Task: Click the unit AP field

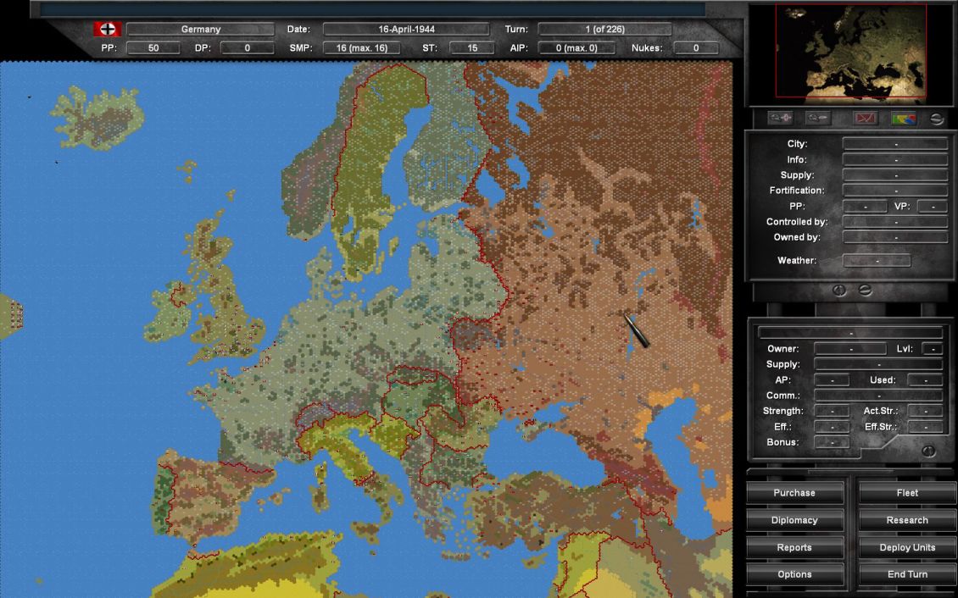Action: coord(832,379)
